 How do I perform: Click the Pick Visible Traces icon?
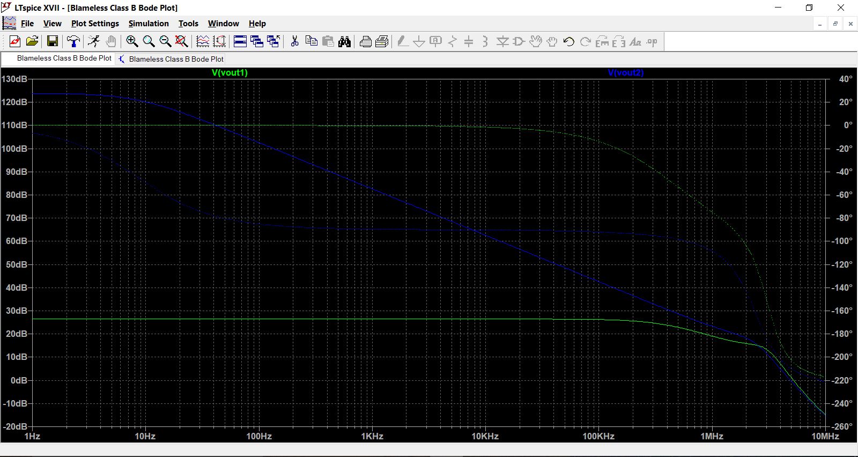203,41
